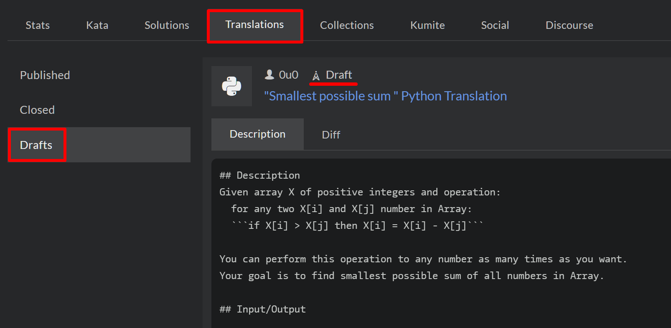
Task: Click the line starting "Given array X"
Action: click(x=360, y=192)
